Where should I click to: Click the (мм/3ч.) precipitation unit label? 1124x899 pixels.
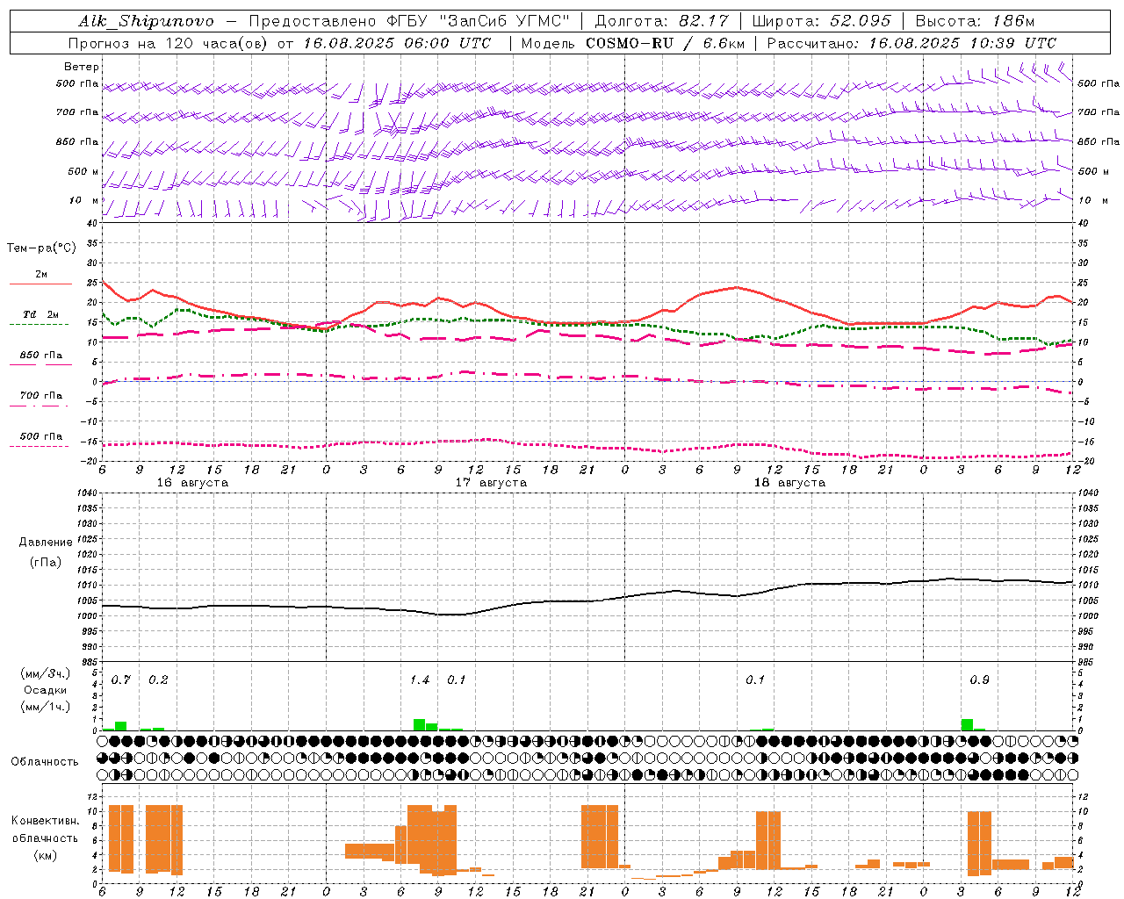coord(45,673)
